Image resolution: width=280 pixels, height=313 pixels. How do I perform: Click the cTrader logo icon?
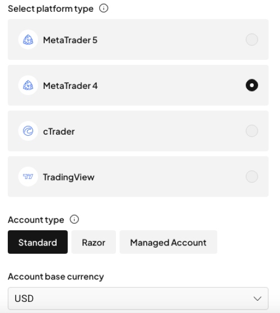click(x=28, y=131)
